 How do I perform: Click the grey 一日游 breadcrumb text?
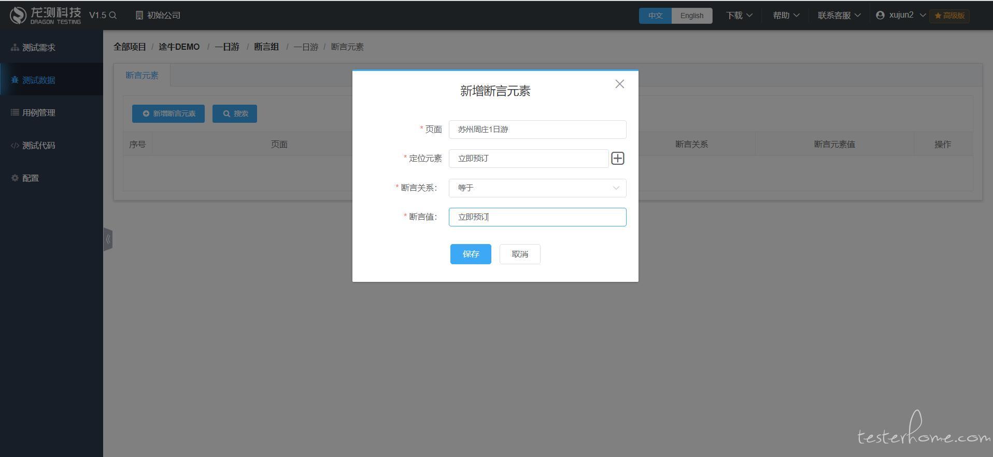point(306,47)
